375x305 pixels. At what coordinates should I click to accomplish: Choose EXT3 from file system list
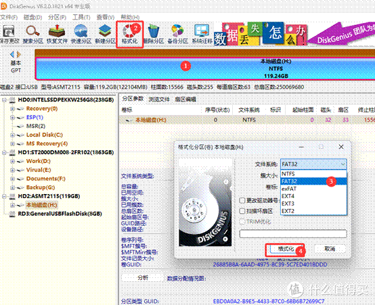tap(313, 204)
